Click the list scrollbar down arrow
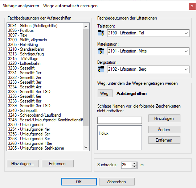This screenshot has height=188, width=196. [86, 147]
